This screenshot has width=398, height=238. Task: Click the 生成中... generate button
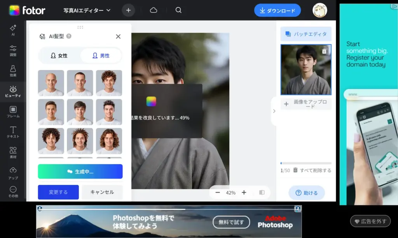[80, 172]
